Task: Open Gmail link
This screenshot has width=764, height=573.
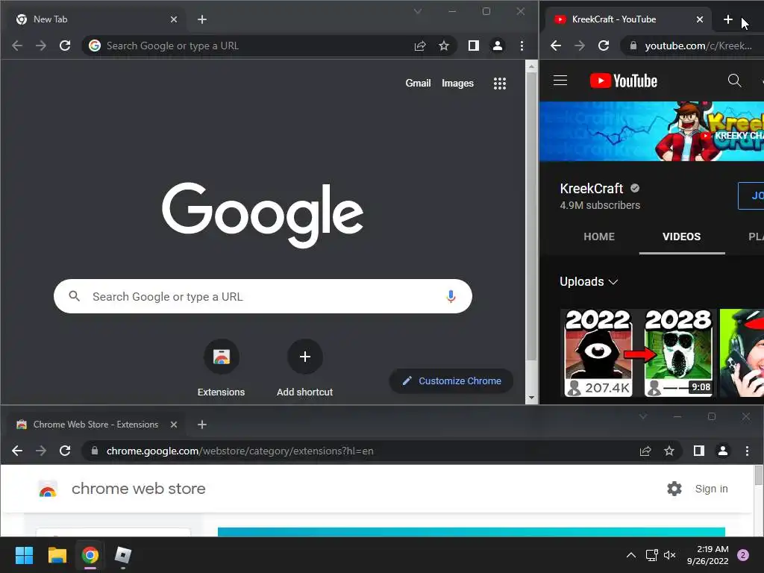Action: coord(418,84)
